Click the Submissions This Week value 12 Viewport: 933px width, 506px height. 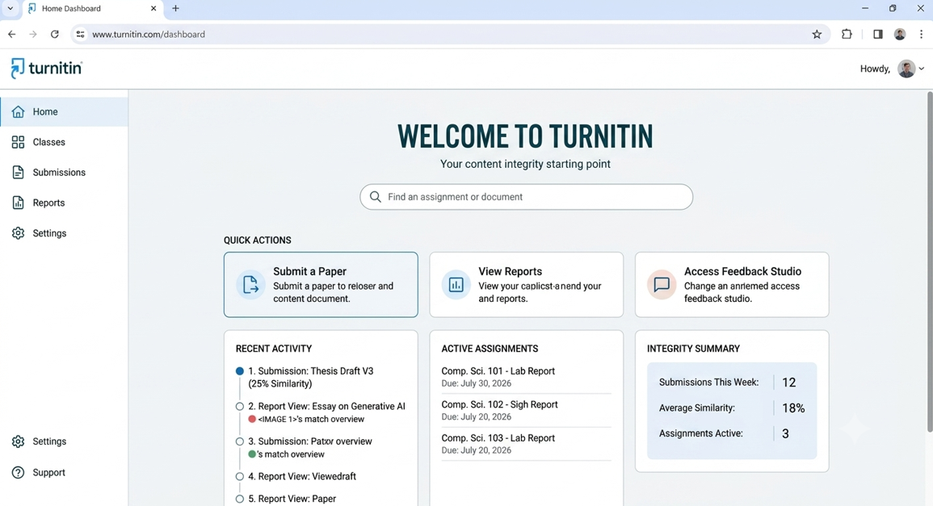point(789,383)
